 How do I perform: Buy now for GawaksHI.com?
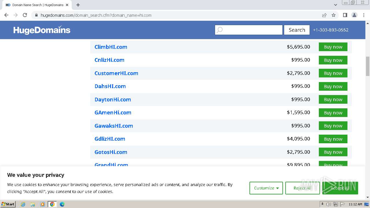333,126
